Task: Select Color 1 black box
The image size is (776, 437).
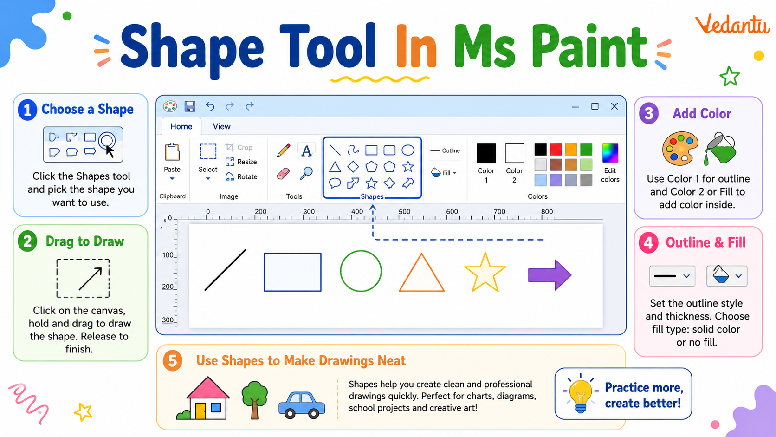Action: [486, 153]
